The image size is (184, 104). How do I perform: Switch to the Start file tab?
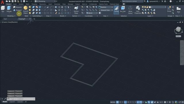[x=5, y=19]
